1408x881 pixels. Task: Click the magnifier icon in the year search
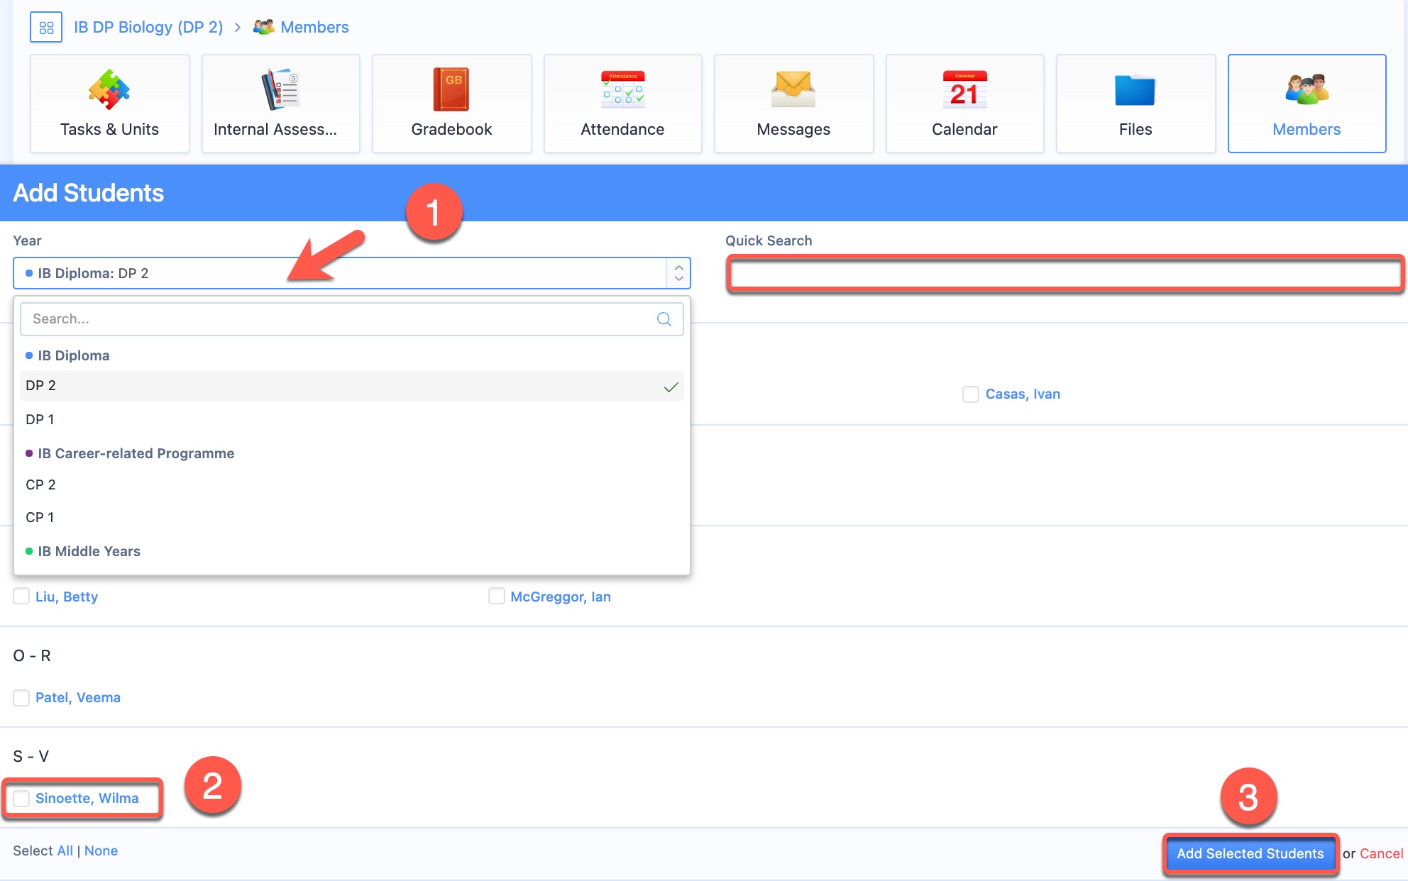click(x=664, y=319)
